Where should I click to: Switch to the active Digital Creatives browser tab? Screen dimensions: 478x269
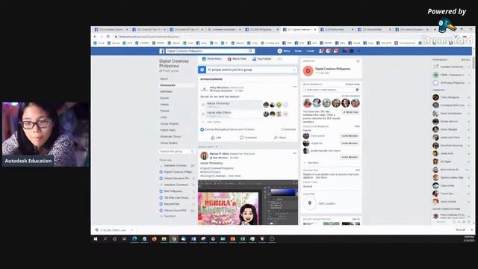(x=299, y=30)
